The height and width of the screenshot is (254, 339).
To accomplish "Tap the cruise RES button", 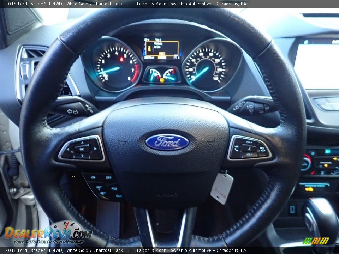I will pyautogui.click(x=114, y=188).
